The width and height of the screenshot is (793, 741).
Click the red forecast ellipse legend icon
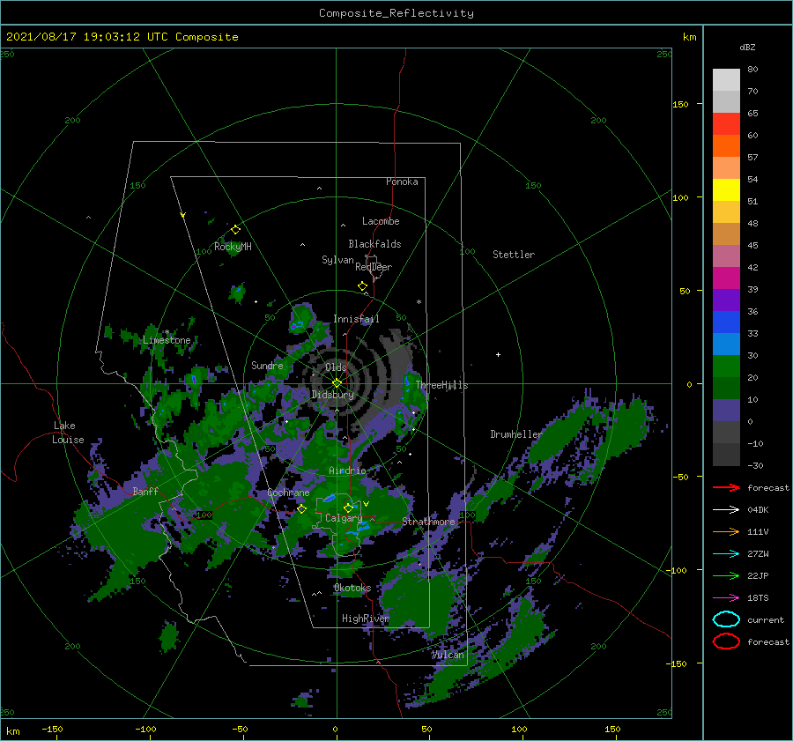(726, 641)
